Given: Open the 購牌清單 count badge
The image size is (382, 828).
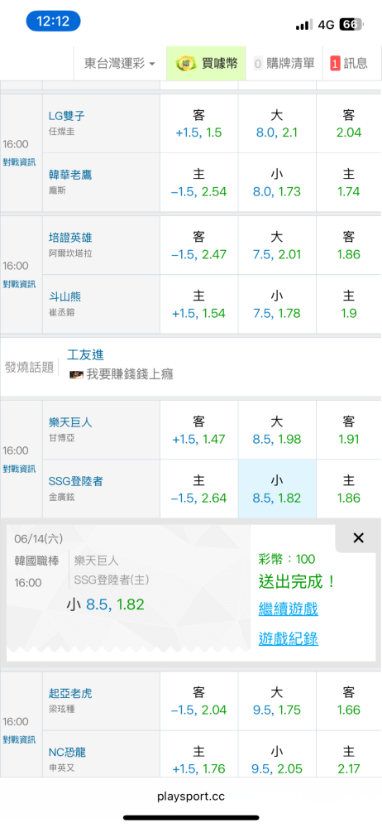Looking at the screenshot, I should click(258, 64).
